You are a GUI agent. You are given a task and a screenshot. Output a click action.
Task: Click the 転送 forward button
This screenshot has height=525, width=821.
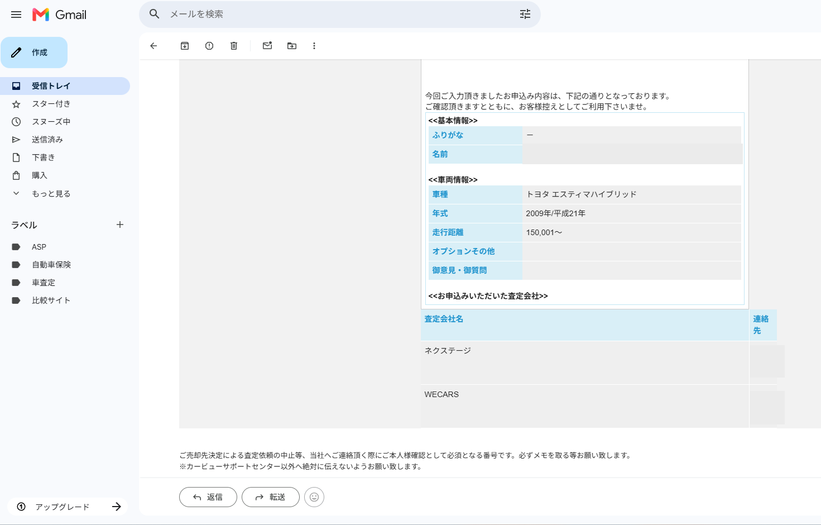click(271, 497)
